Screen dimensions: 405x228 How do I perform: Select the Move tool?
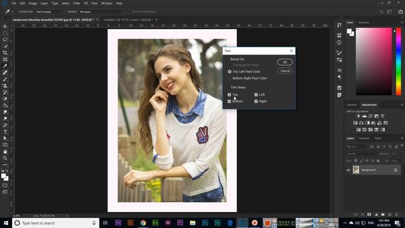coord(5,27)
